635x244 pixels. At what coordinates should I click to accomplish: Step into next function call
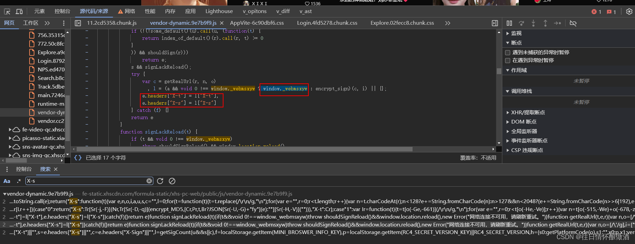tap(533, 23)
